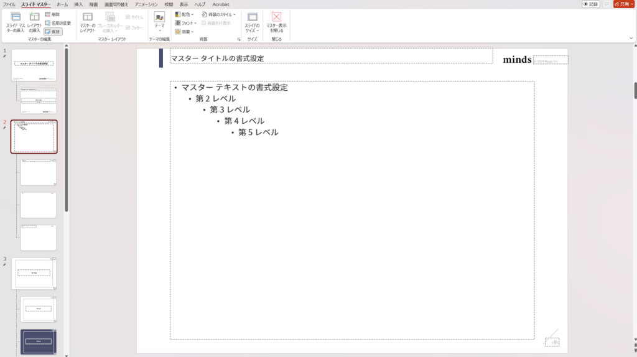Open the 共有 (share) button

(623, 4)
